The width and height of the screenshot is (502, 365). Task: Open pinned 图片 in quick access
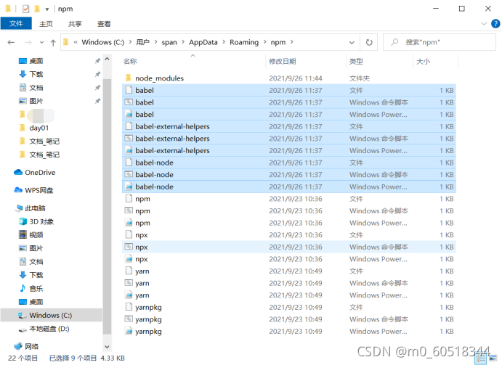(x=36, y=101)
